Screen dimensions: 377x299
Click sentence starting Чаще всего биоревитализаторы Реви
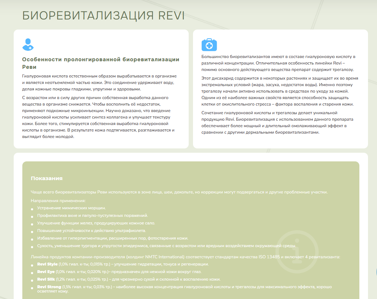[x=179, y=192]
